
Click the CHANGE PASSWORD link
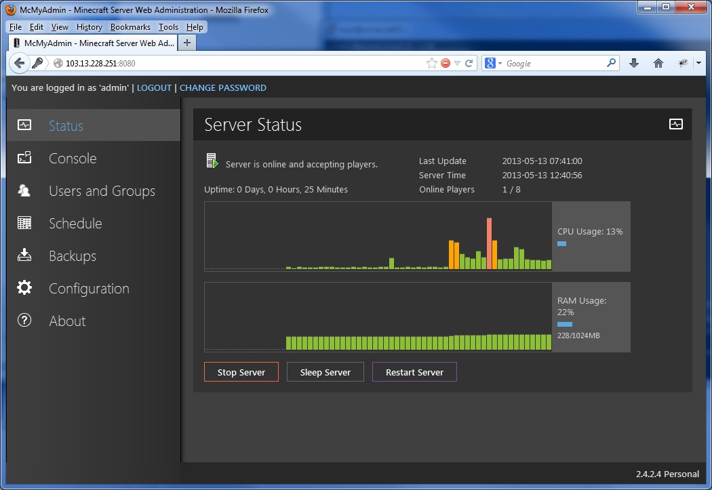(223, 88)
